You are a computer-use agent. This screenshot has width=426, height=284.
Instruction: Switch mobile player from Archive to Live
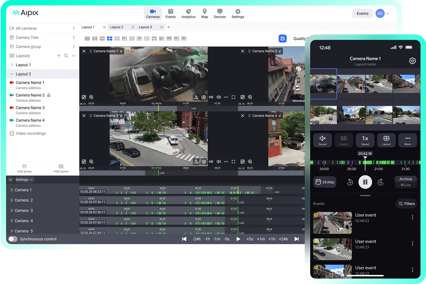point(406,185)
